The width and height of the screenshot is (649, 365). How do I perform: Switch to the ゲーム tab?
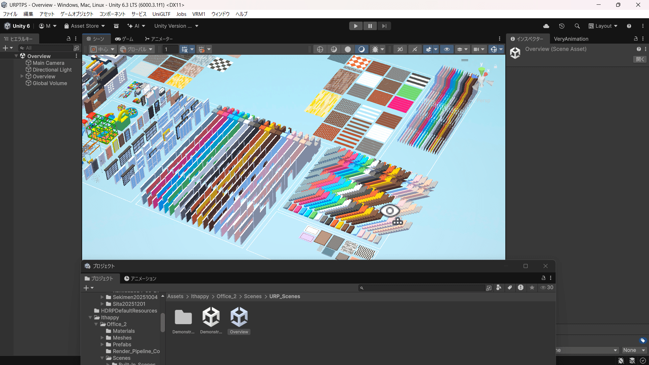(x=124, y=39)
